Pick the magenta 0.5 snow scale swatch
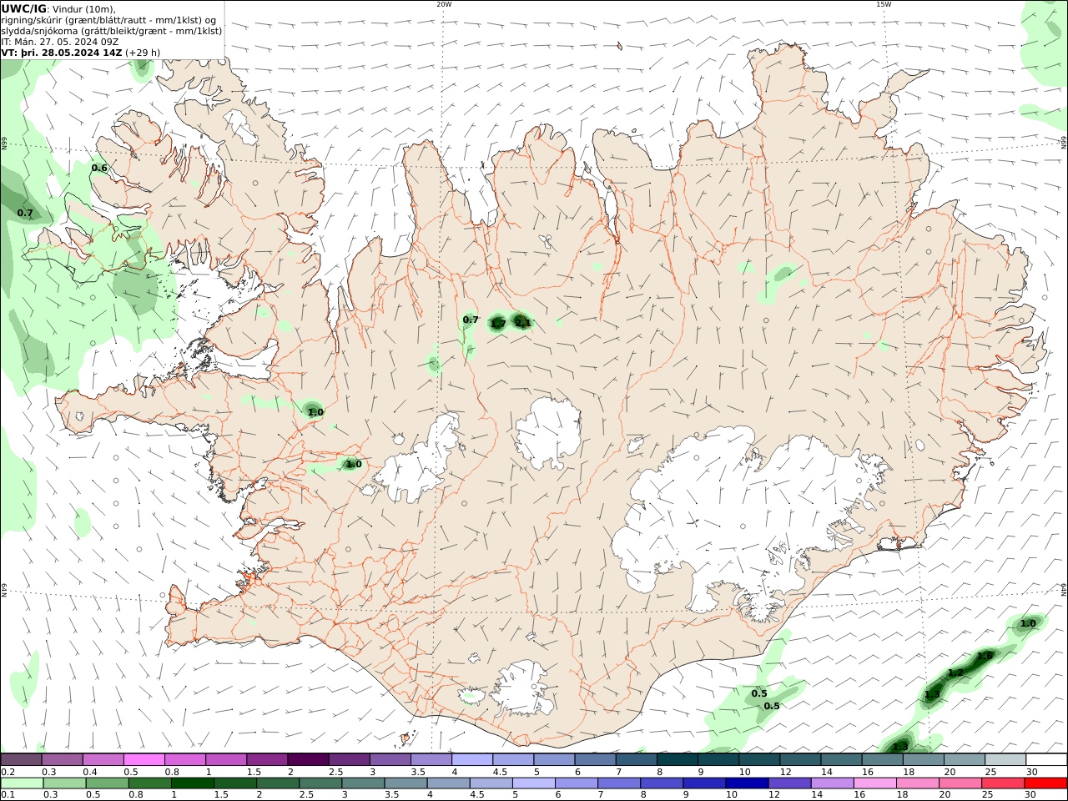 tap(144, 759)
